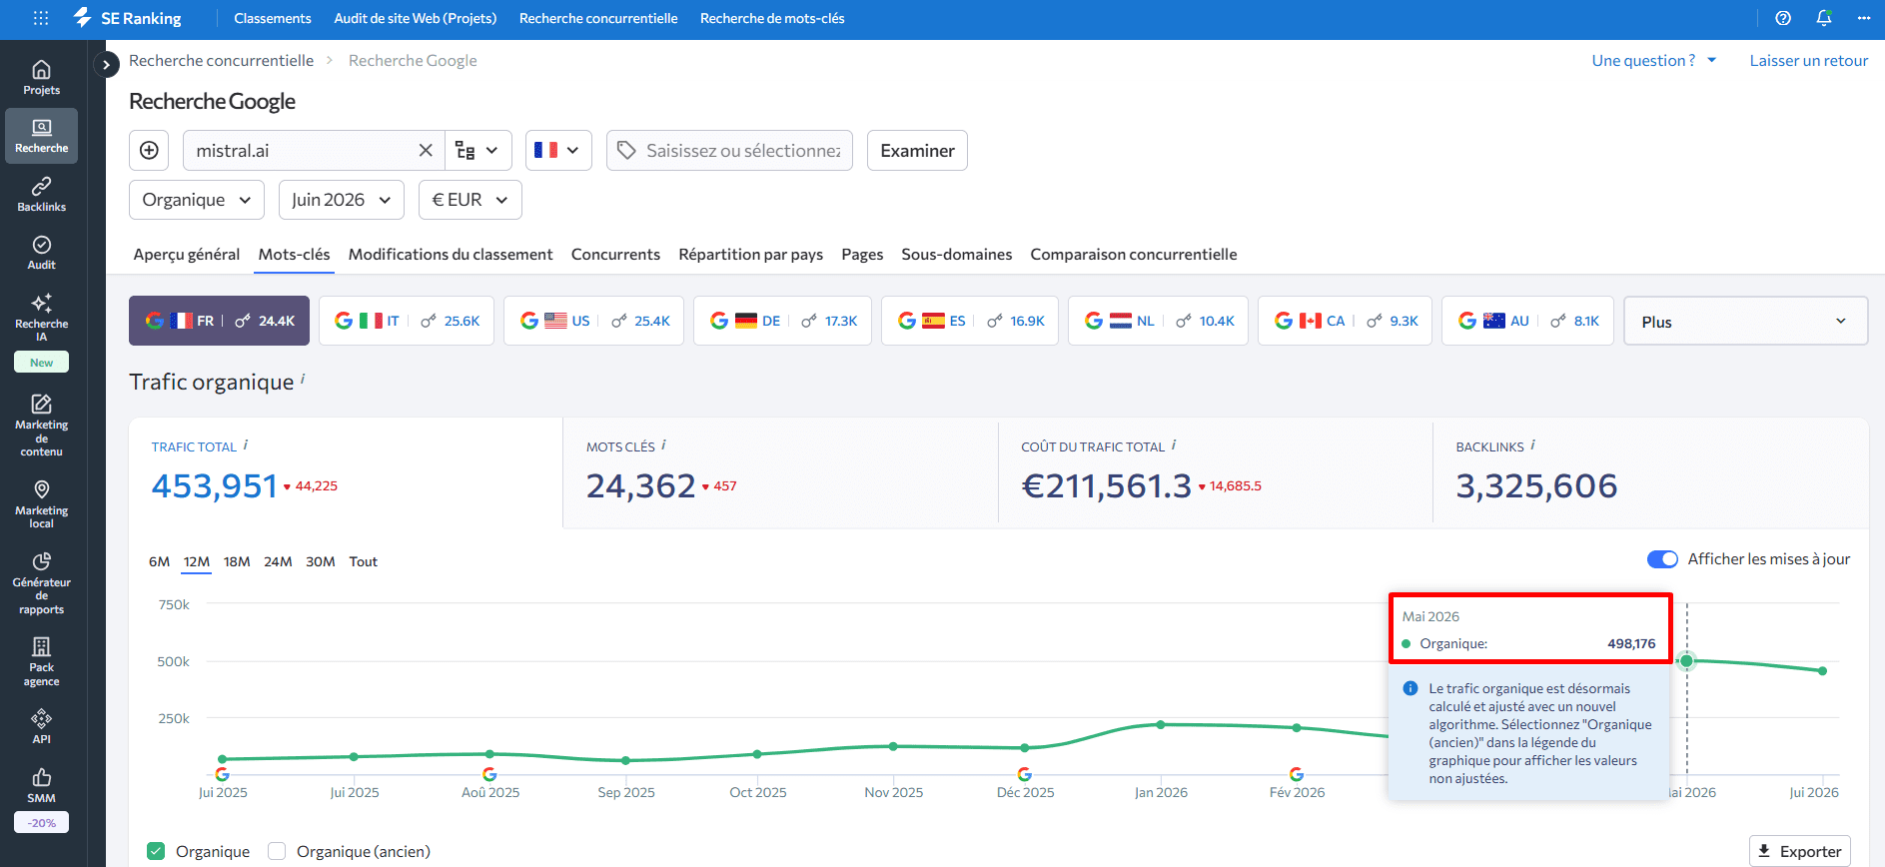This screenshot has height=867, width=1885.
Task: Click Recherche concurrentielle breadcrumb link
Action: point(221,60)
